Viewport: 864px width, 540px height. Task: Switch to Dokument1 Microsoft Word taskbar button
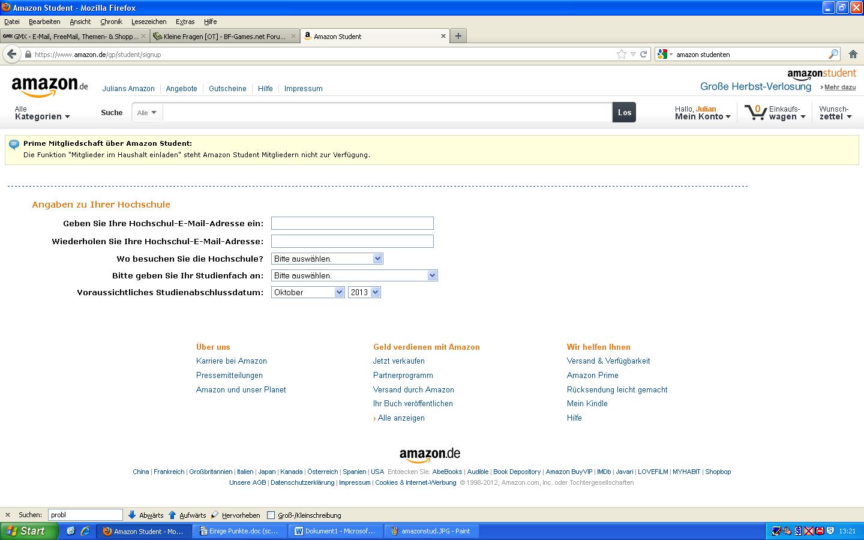336,531
